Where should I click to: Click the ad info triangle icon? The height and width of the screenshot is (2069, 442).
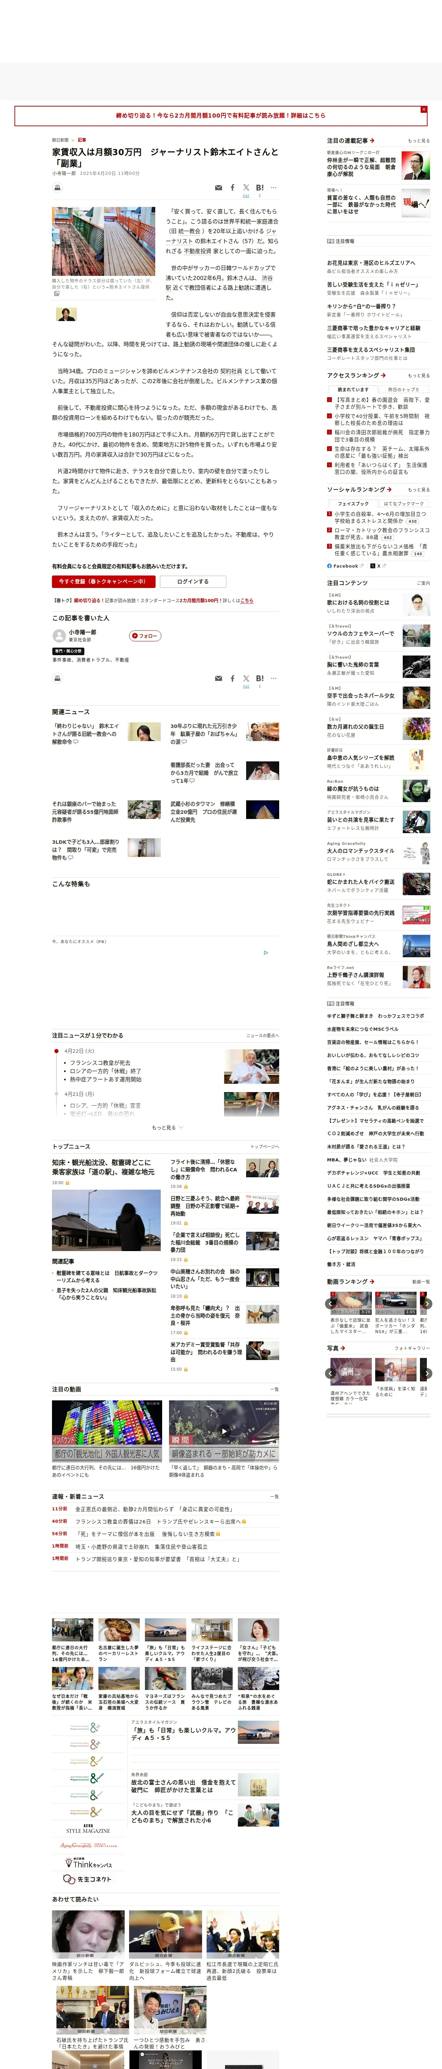click(x=266, y=952)
